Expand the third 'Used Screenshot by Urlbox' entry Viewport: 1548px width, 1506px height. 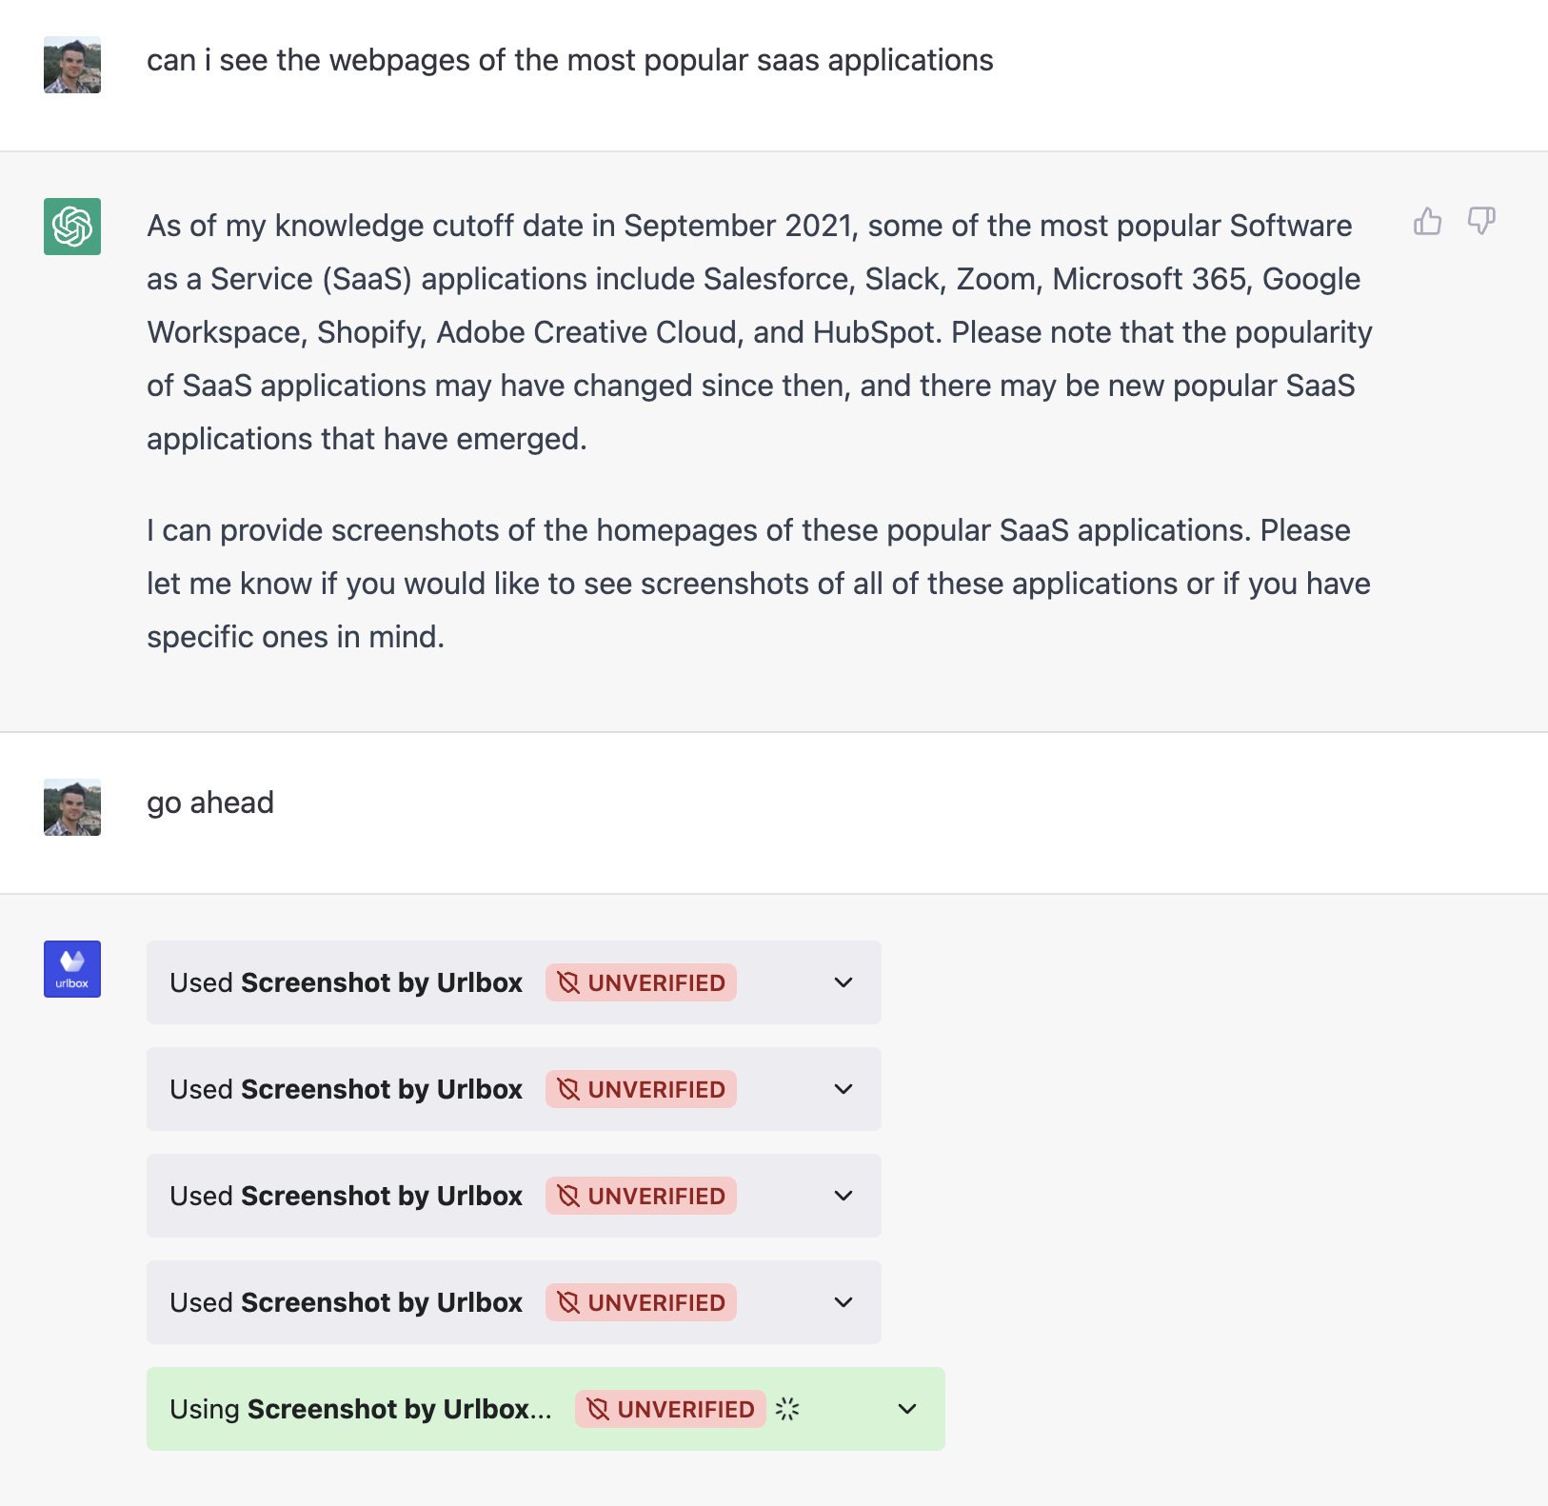[x=842, y=1196]
